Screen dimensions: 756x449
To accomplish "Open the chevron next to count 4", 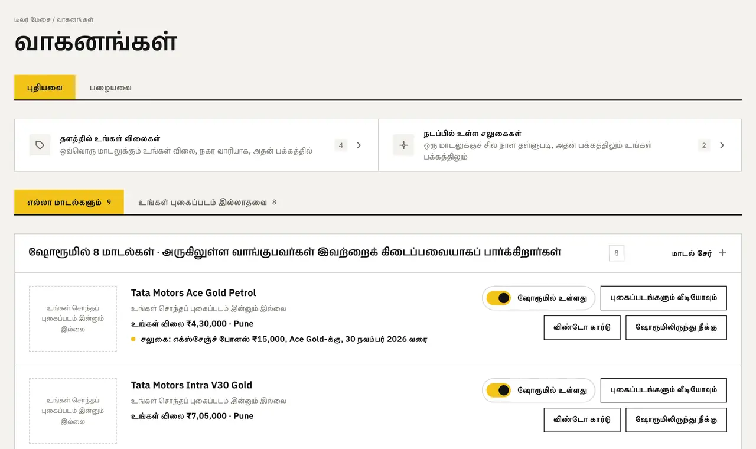I will pos(359,145).
